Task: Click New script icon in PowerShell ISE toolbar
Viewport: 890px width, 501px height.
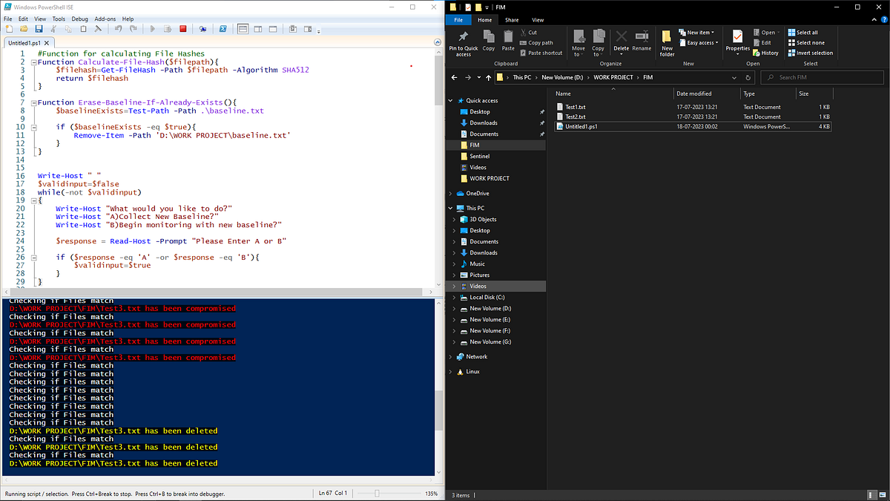Action: pyautogui.click(x=9, y=29)
